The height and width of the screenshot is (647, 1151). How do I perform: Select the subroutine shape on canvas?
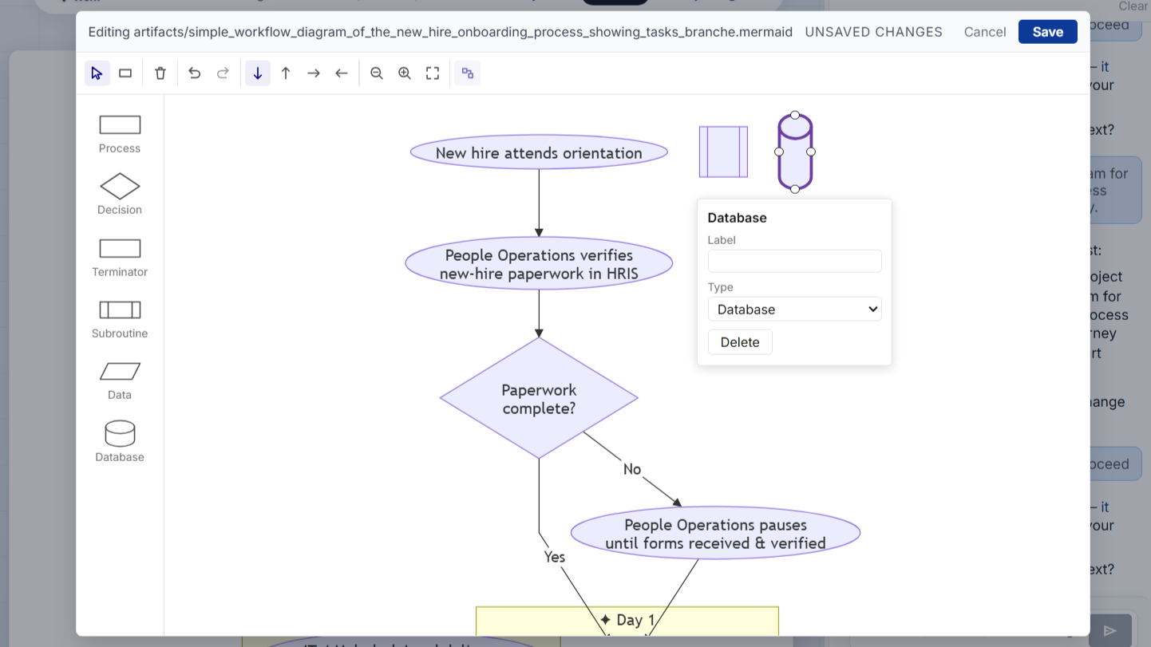pyautogui.click(x=724, y=152)
